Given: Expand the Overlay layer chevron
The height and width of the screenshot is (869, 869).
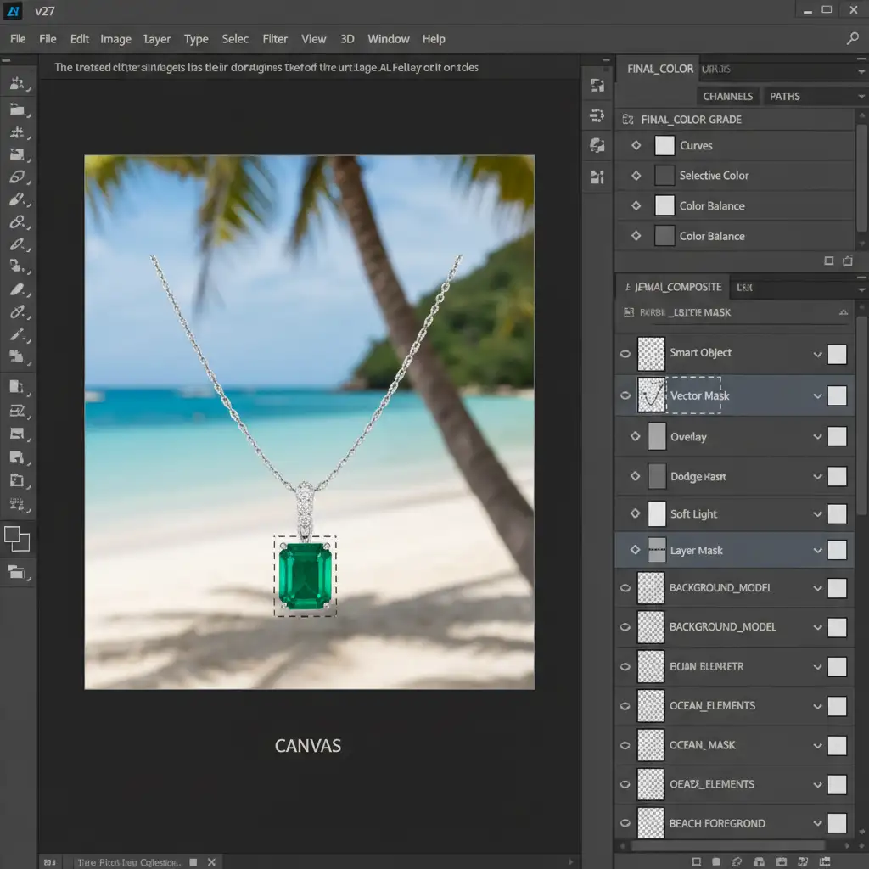Looking at the screenshot, I should tap(817, 437).
